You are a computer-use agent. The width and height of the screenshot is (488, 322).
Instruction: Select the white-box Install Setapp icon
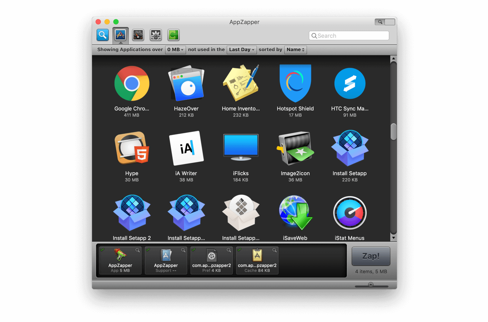coord(241,213)
